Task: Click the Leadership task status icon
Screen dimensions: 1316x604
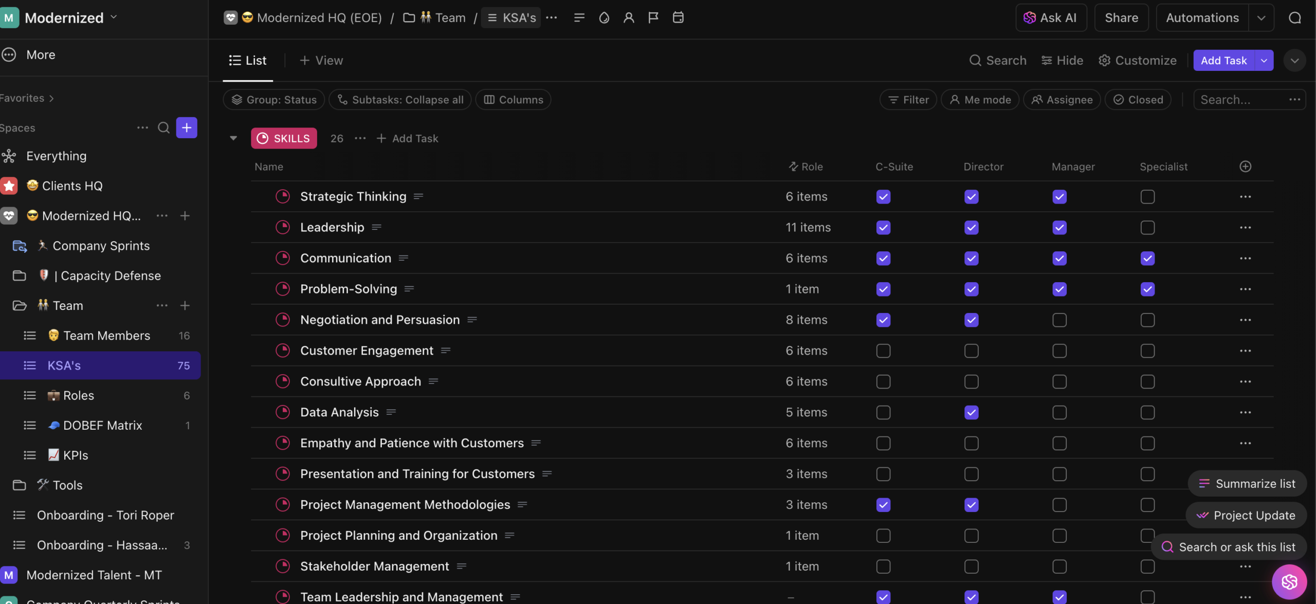Action: pyautogui.click(x=283, y=227)
